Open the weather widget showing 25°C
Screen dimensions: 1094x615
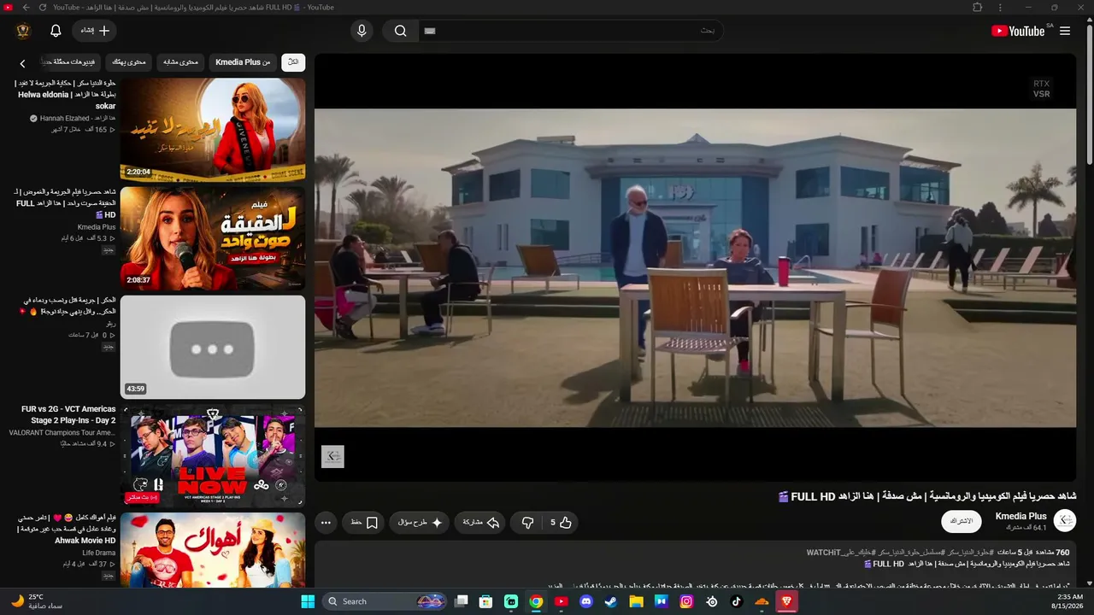(38, 601)
